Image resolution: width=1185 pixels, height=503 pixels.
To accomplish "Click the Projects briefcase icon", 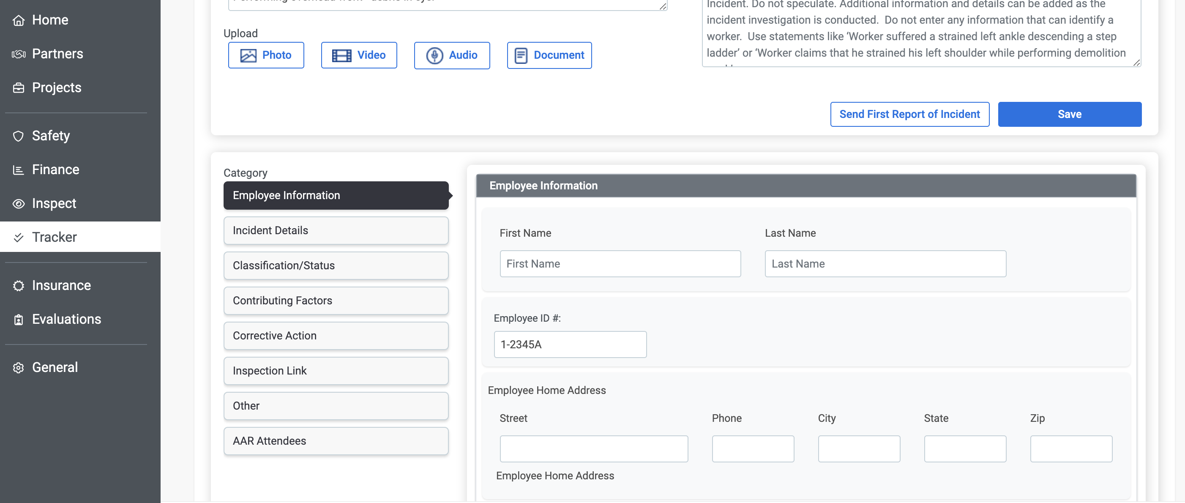I will pos(19,87).
